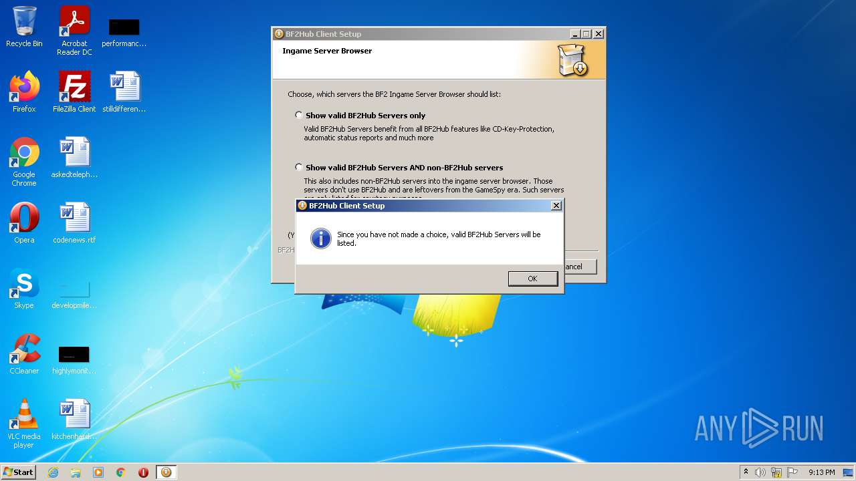Launch CCleaner from the desktop
856x481 pixels.
(x=24, y=354)
